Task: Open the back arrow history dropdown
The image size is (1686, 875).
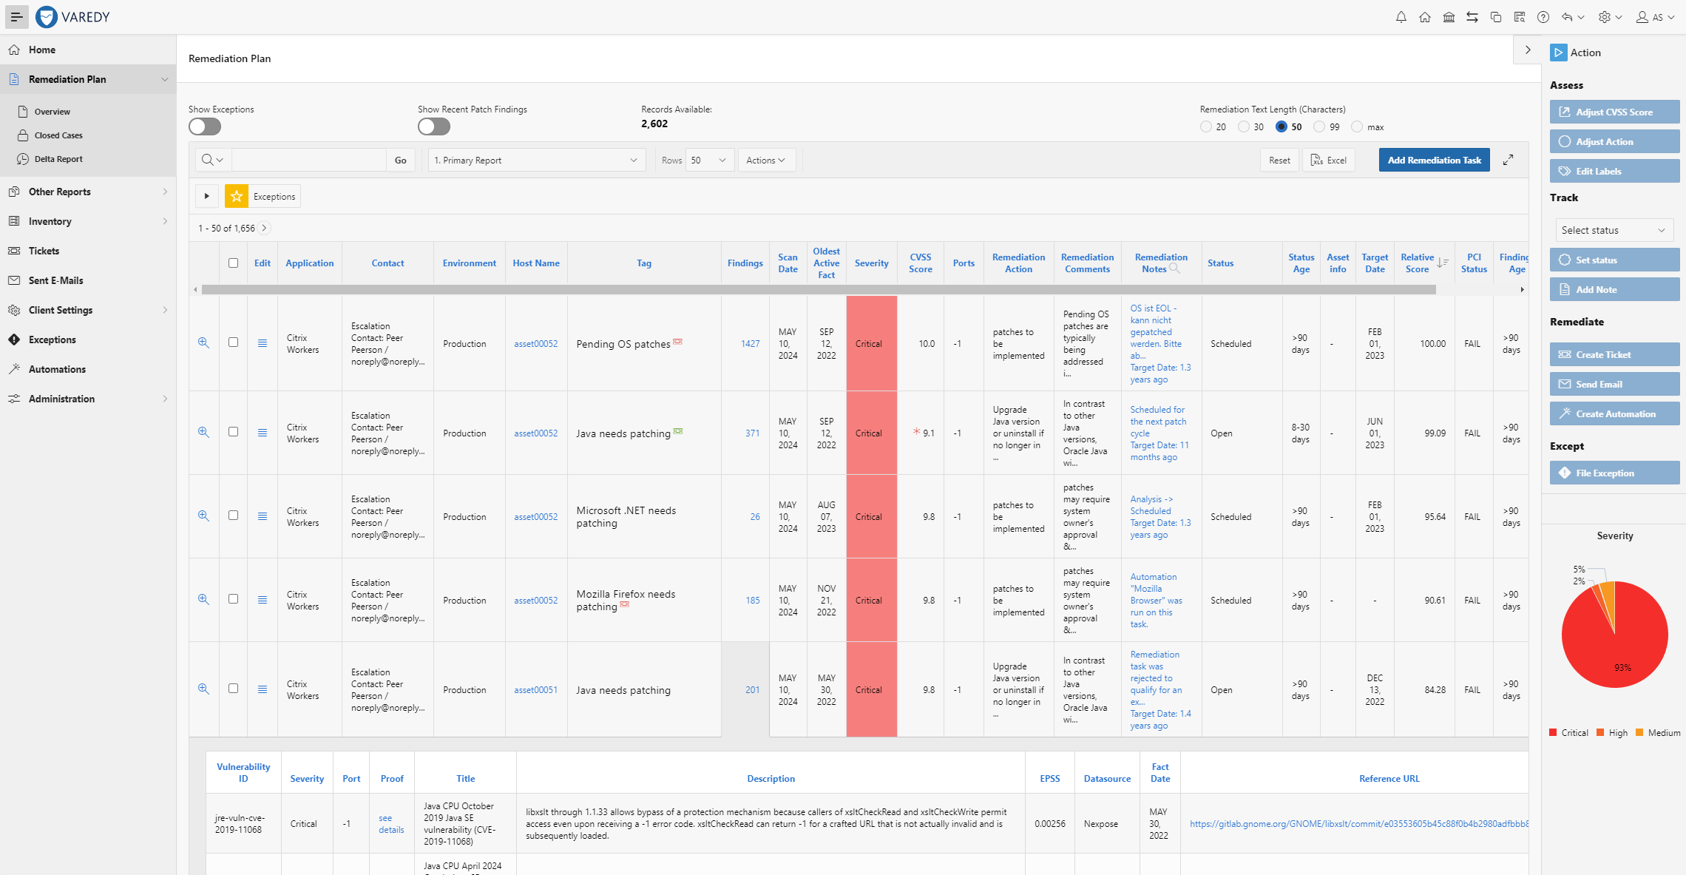Action: pyautogui.click(x=1573, y=17)
